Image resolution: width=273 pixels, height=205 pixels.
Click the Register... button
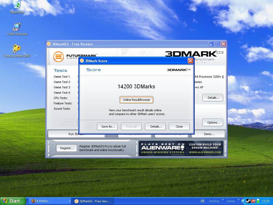click(x=67, y=148)
